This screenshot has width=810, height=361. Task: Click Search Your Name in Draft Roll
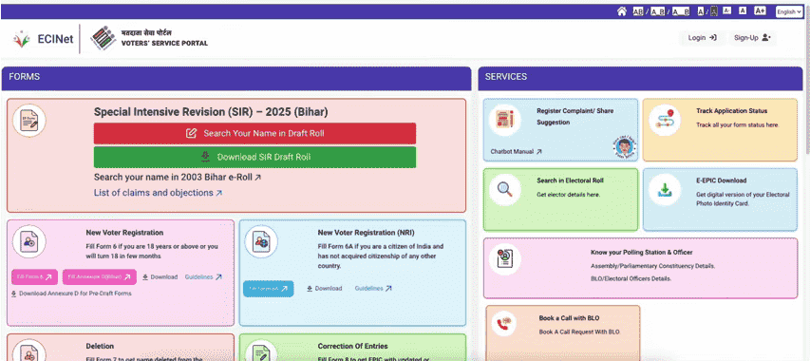pos(254,133)
